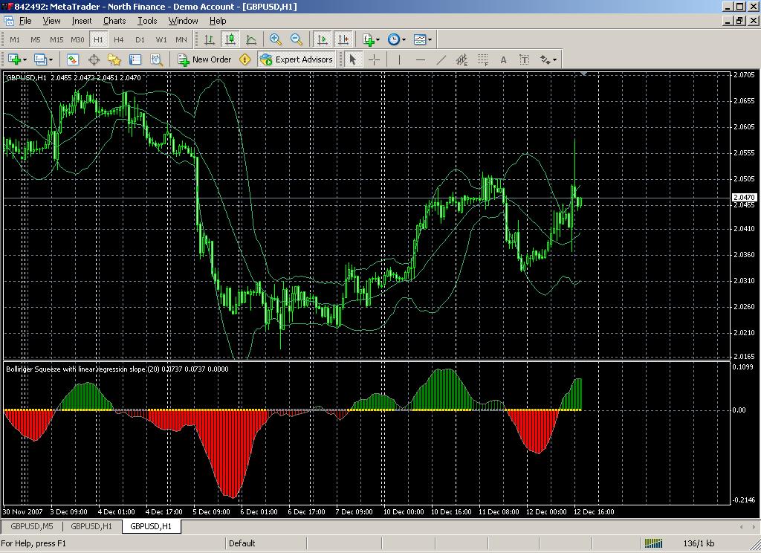Click the GBPUSD,H1 chart header text
761x553 pixels.
pyautogui.click(x=74, y=78)
